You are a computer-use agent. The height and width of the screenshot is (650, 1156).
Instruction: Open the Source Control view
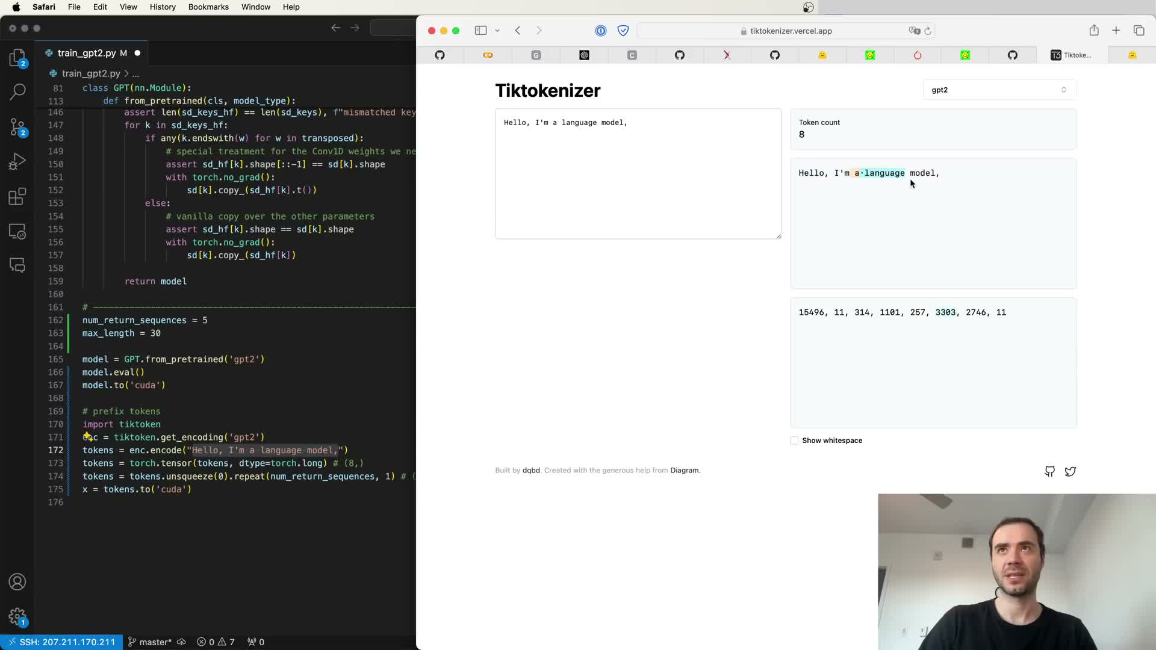pos(17,126)
